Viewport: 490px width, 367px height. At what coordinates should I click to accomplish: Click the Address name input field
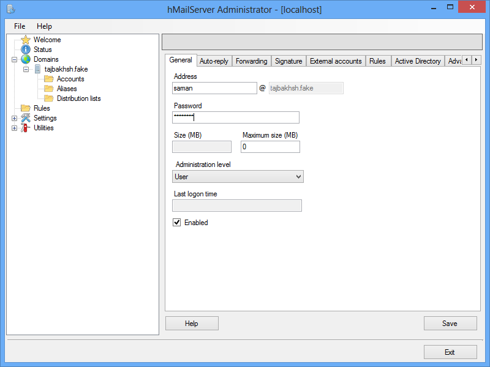[x=215, y=88]
